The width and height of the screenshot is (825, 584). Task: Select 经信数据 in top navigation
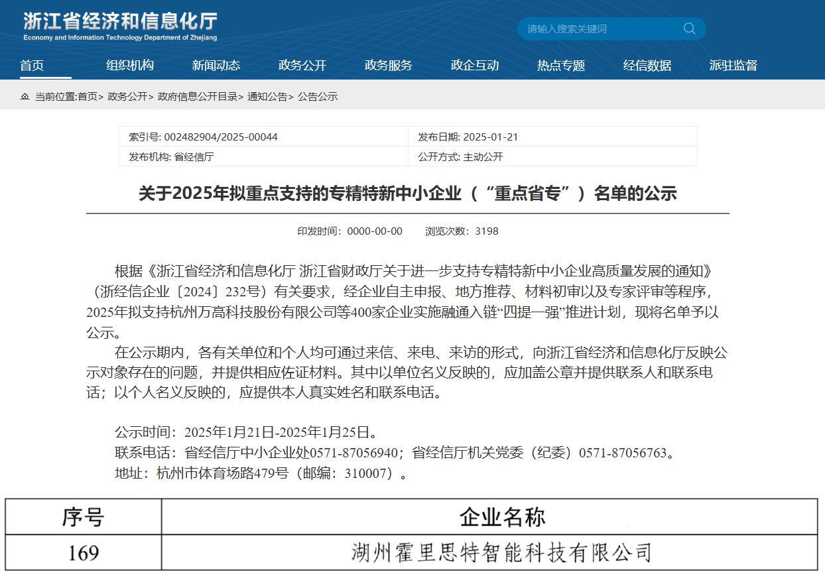pyautogui.click(x=647, y=66)
